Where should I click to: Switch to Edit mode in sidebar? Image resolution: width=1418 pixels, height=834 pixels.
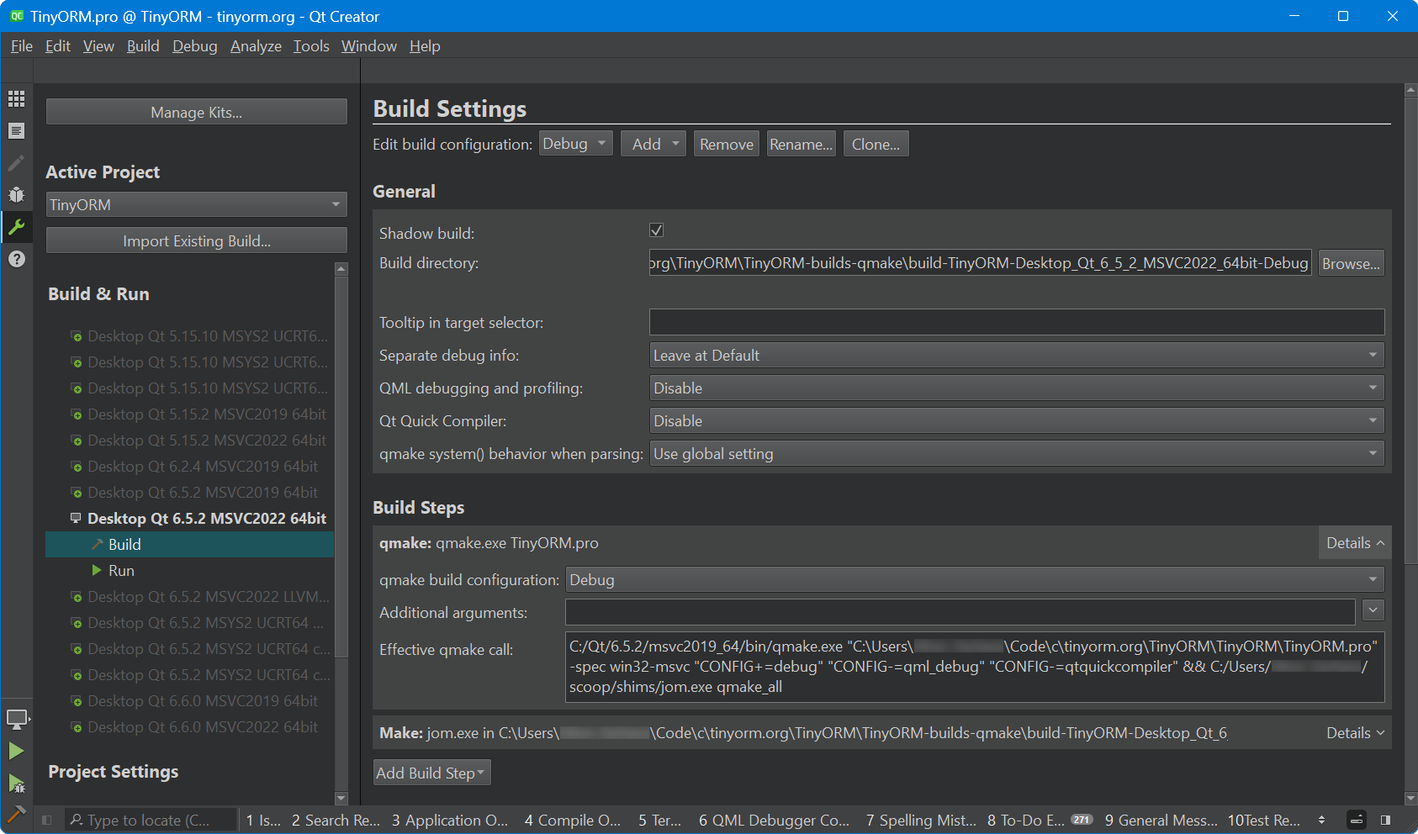click(16, 131)
